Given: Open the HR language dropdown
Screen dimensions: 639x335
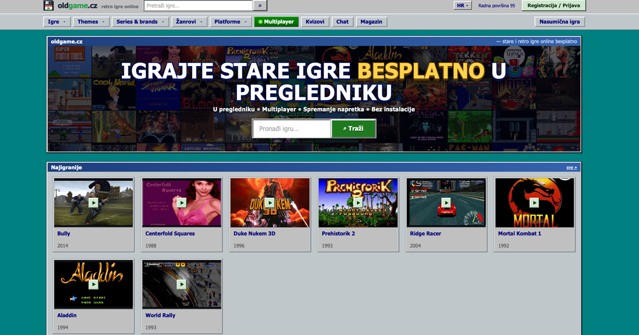Looking at the screenshot, I should [x=463, y=6].
